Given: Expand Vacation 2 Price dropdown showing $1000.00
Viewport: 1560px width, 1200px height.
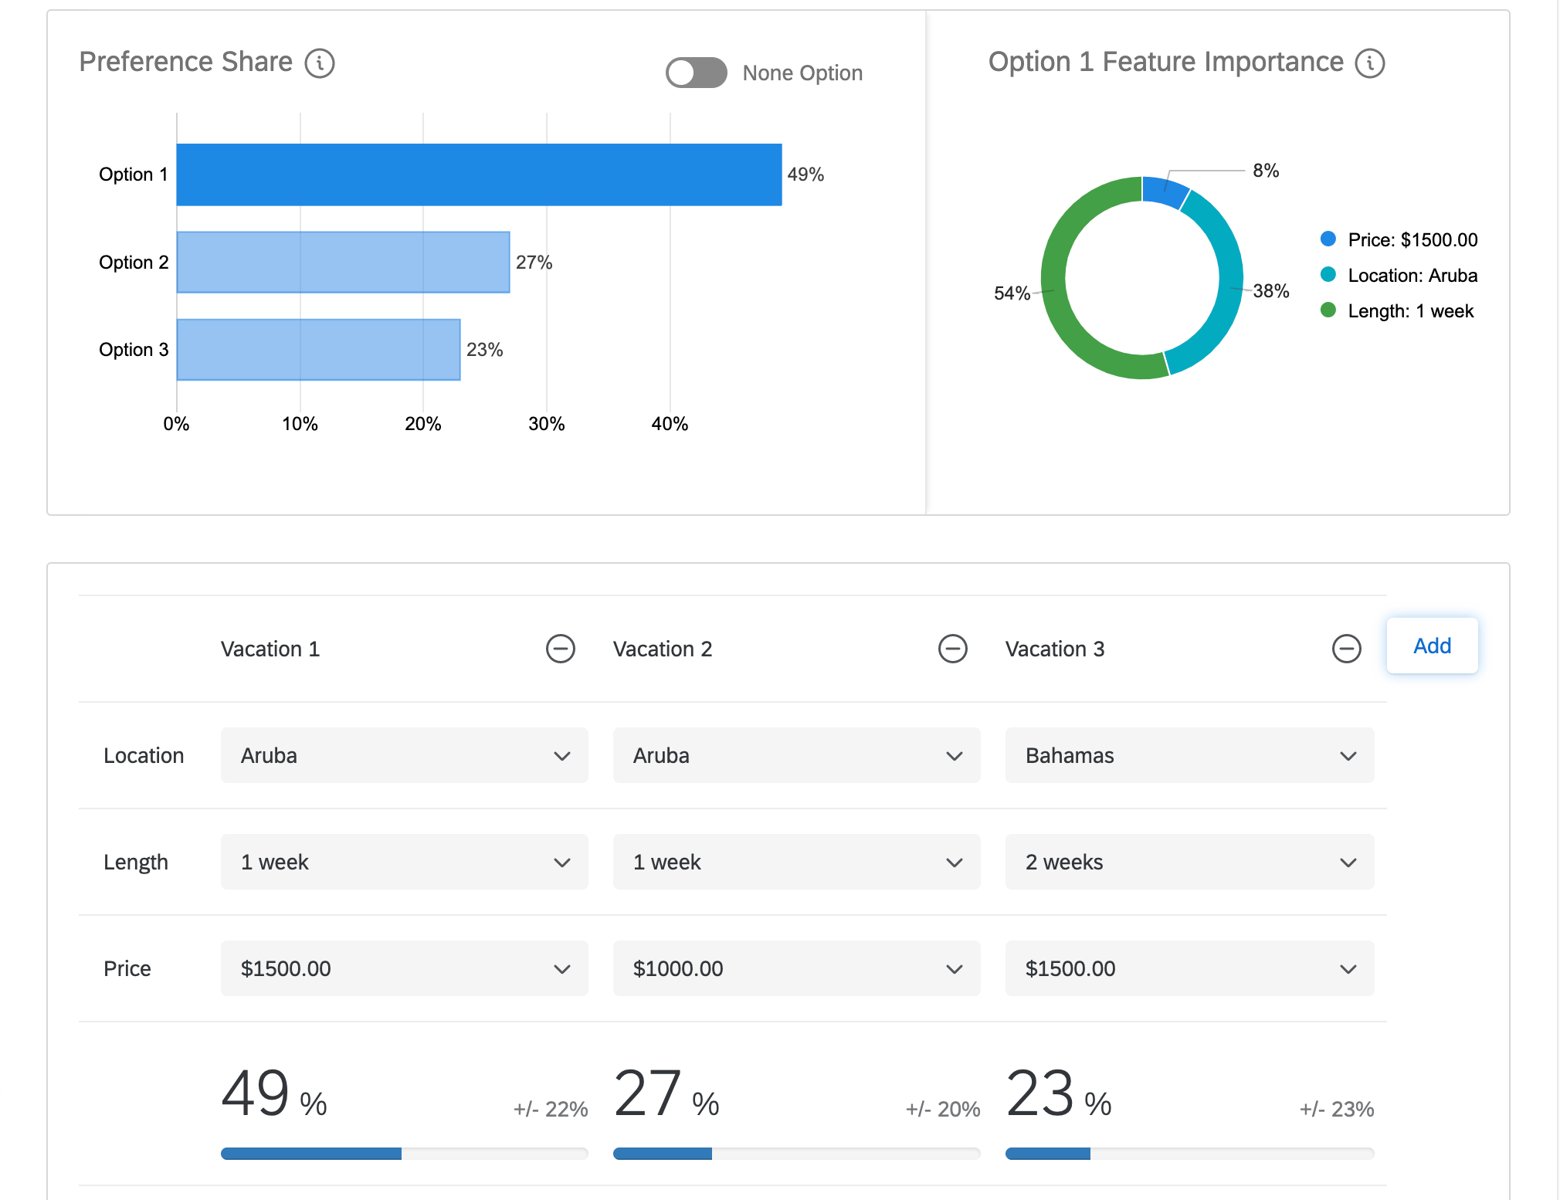Looking at the screenshot, I should tap(796, 968).
